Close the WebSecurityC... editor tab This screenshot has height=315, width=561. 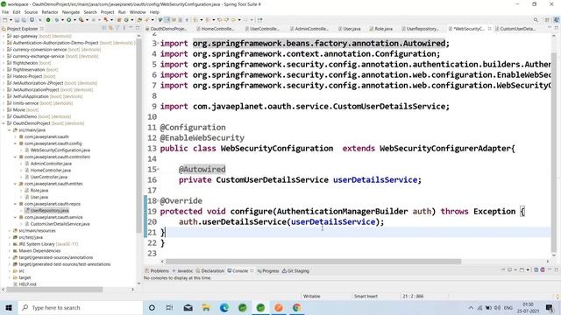[490, 29]
